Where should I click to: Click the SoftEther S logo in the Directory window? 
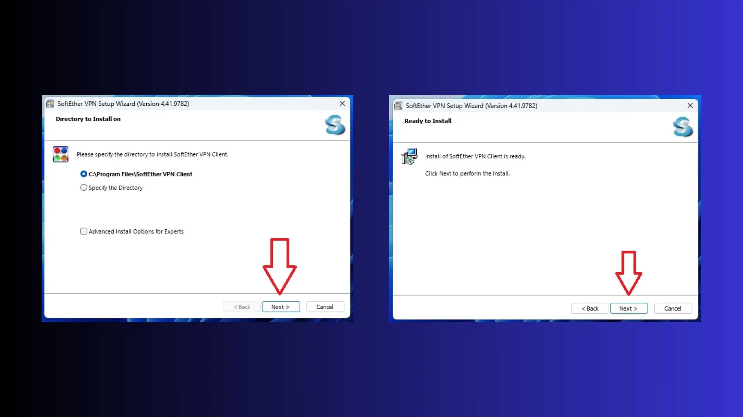pos(335,125)
